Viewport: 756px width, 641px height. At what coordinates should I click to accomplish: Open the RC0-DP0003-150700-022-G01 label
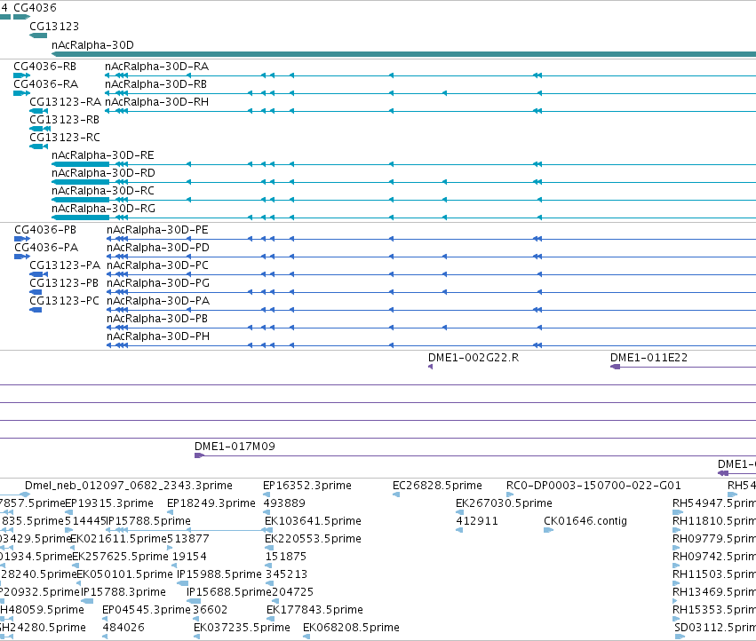click(593, 486)
